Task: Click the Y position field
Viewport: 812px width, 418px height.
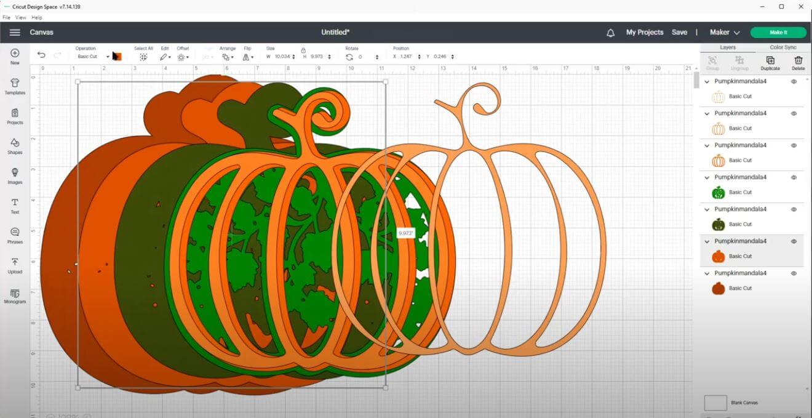Action: [x=440, y=57]
